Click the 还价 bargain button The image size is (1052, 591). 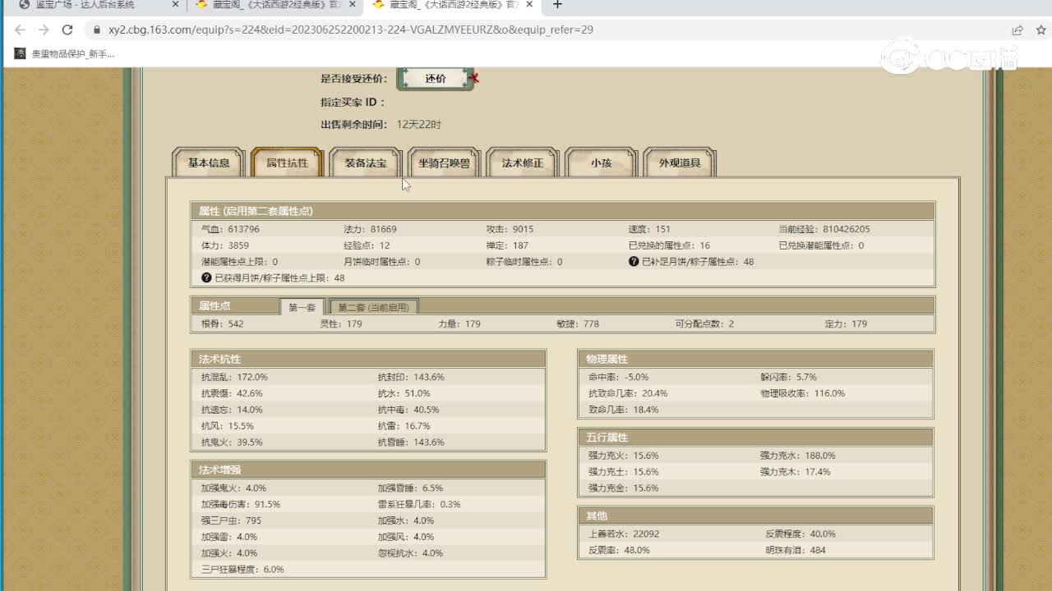[435, 79]
